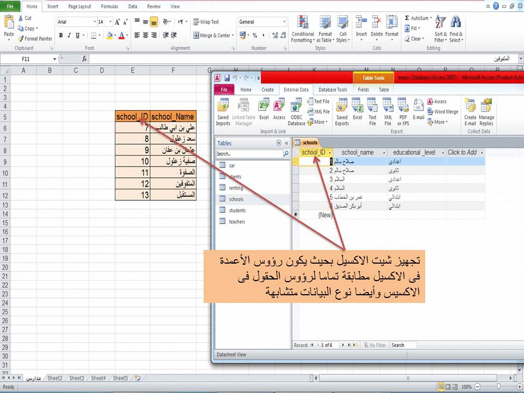Open the Database Tools tab in Access

[332, 90]
